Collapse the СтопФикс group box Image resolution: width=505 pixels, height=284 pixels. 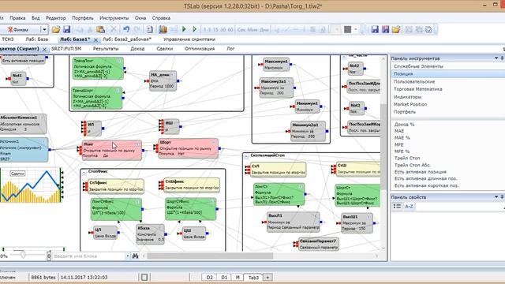point(84,173)
